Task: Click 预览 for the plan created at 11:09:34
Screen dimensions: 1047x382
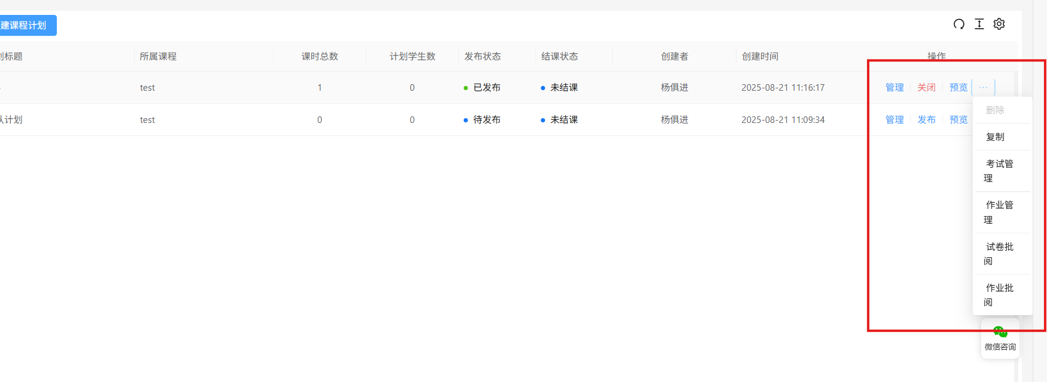Action: coord(958,119)
